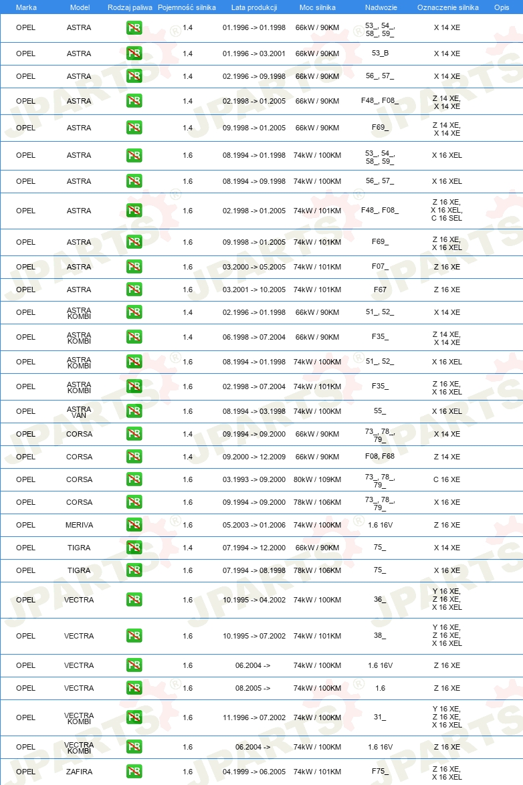
Task: Click the 07.1994 -> 12.2000 production years cell
Action: click(x=254, y=547)
